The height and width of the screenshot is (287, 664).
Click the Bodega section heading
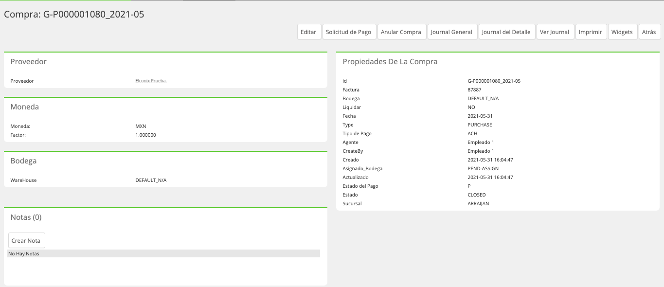coord(23,161)
